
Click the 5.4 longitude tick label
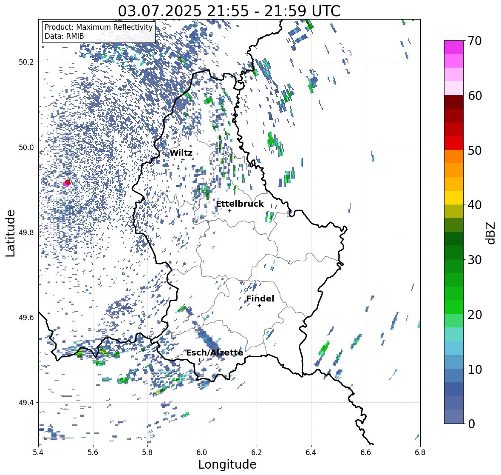click(x=38, y=452)
